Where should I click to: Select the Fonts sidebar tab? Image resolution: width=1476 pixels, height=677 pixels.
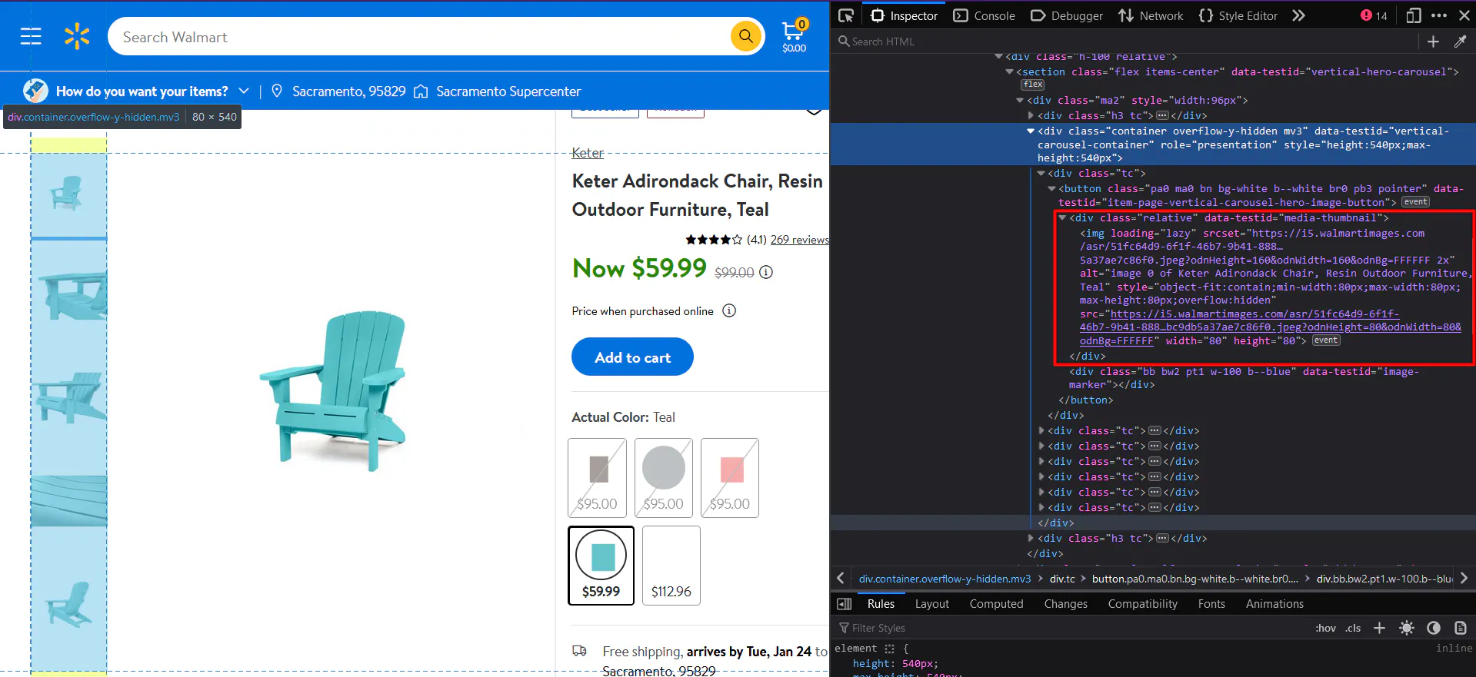pos(1211,604)
